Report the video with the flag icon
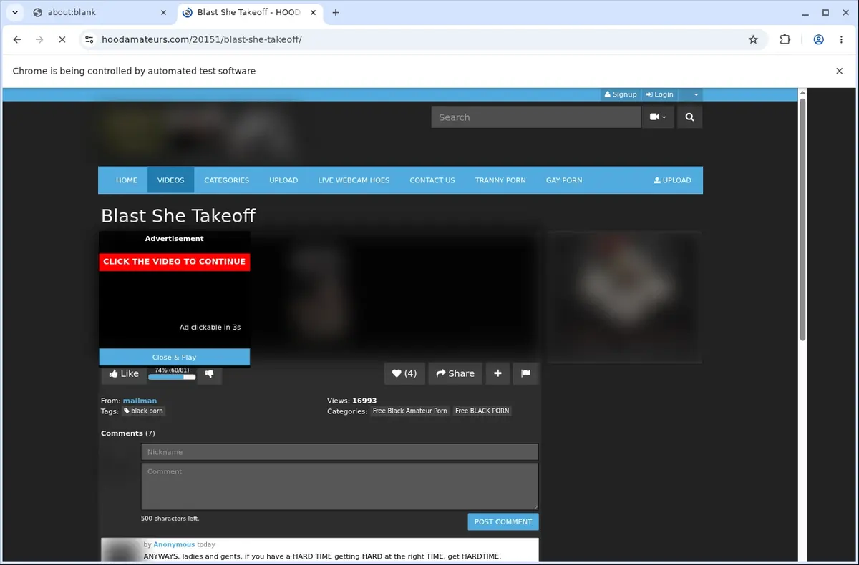The width and height of the screenshot is (859, 565). pos(525,373)
